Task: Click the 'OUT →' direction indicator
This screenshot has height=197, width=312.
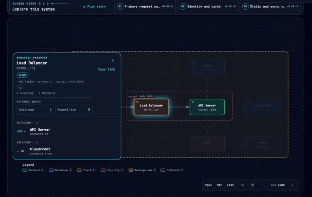Action: point(21,131)
